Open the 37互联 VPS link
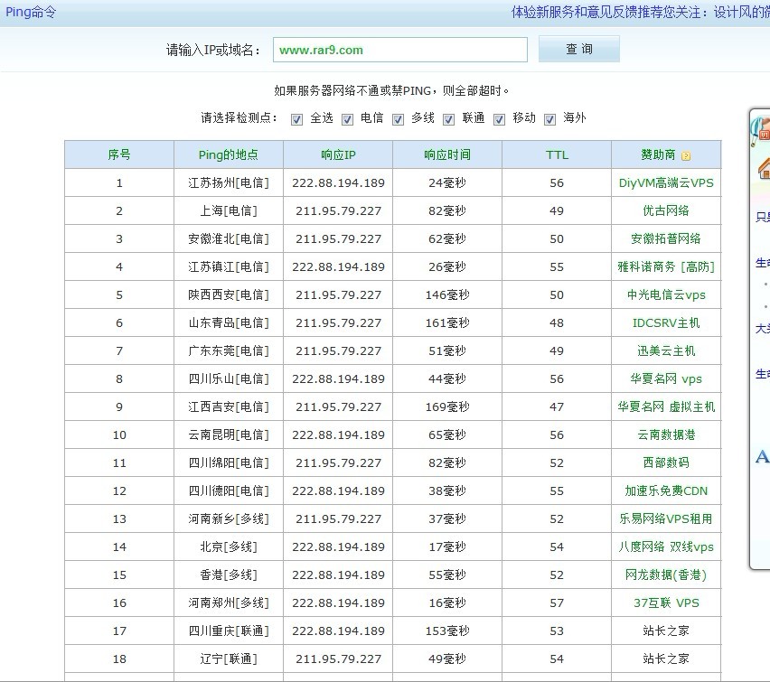Viewport: 770px width, 682px height. point(666,603)
